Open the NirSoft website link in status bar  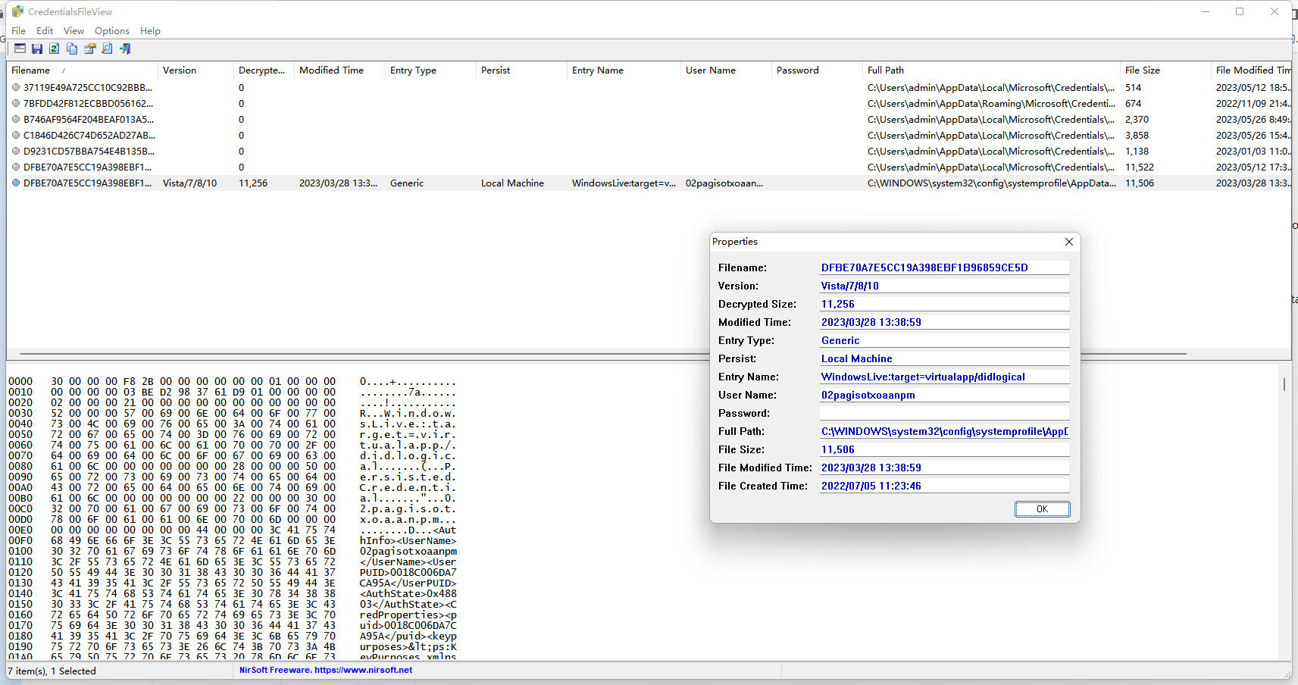[x=326, y=670]
